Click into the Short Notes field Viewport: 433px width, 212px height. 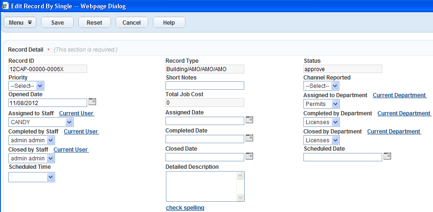tap(205, 86)
